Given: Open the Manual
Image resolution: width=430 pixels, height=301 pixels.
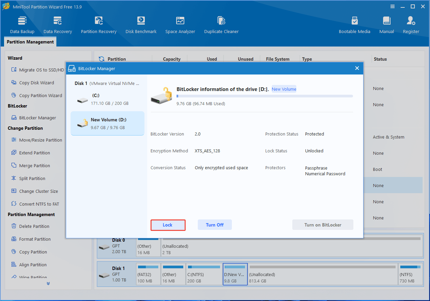Looking at the screenshot, I should [x=386, y=25].
